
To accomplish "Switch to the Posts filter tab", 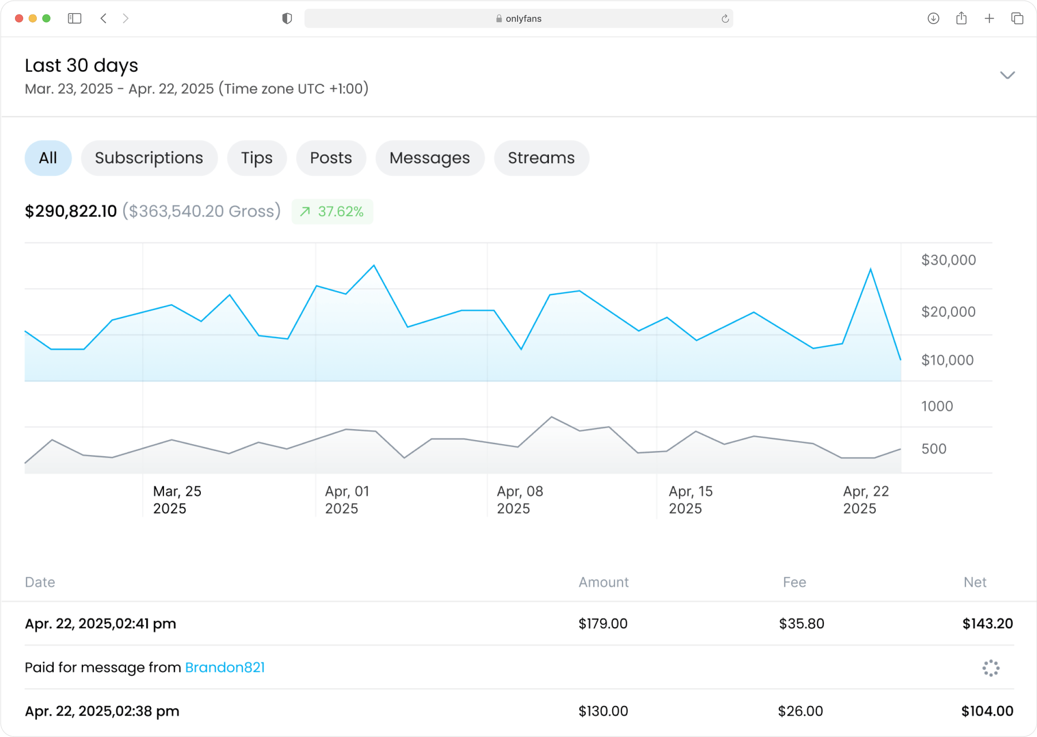I will pyautogui.click(x=331, y=158).
